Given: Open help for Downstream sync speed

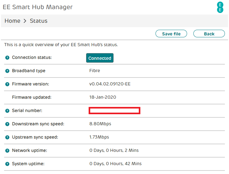Looking at the screenshot, I should coord(7,124).
